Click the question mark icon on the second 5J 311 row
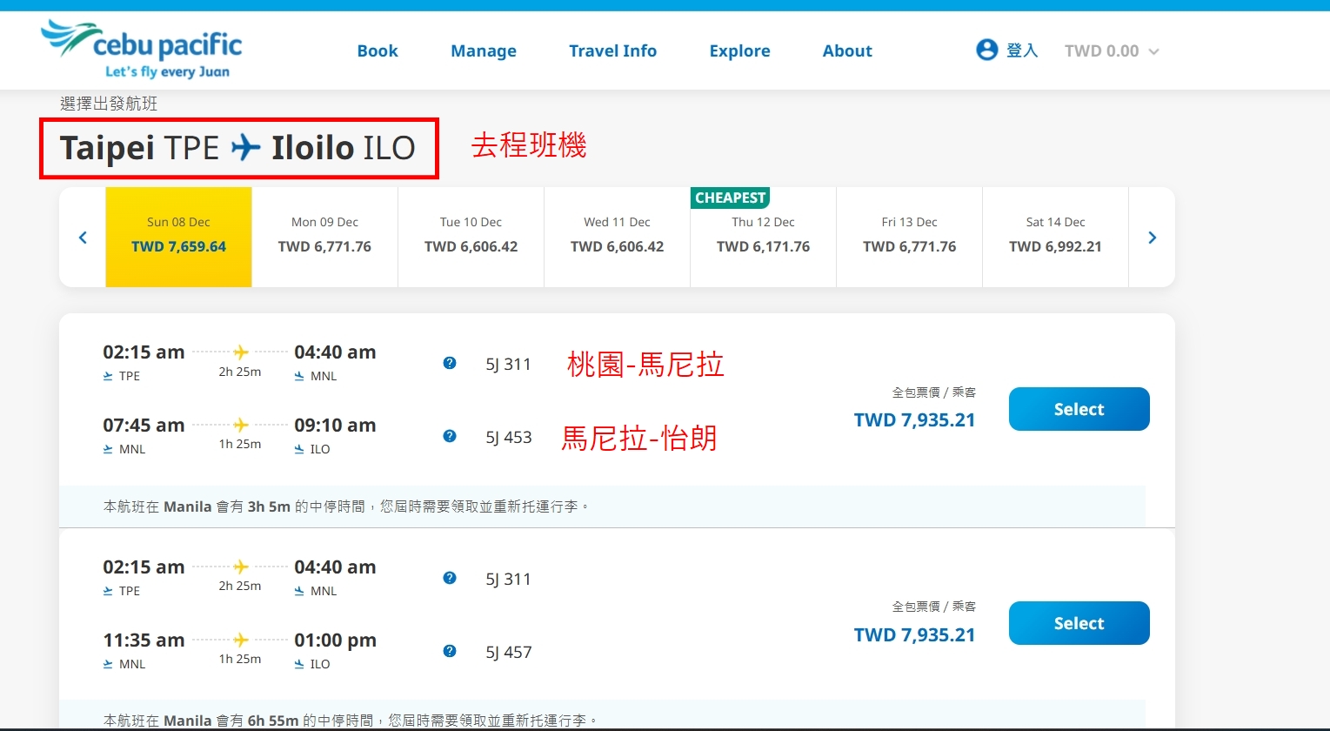This screenshot has width=1330, height=731. click(450, 578)
